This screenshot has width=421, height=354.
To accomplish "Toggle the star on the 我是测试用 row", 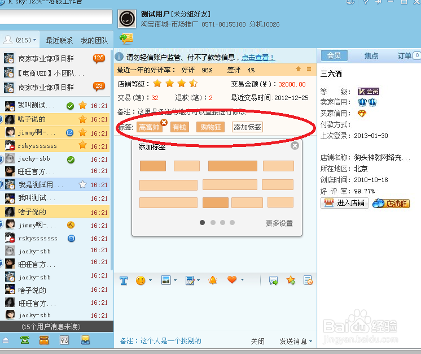I will (x=82, y=184).
